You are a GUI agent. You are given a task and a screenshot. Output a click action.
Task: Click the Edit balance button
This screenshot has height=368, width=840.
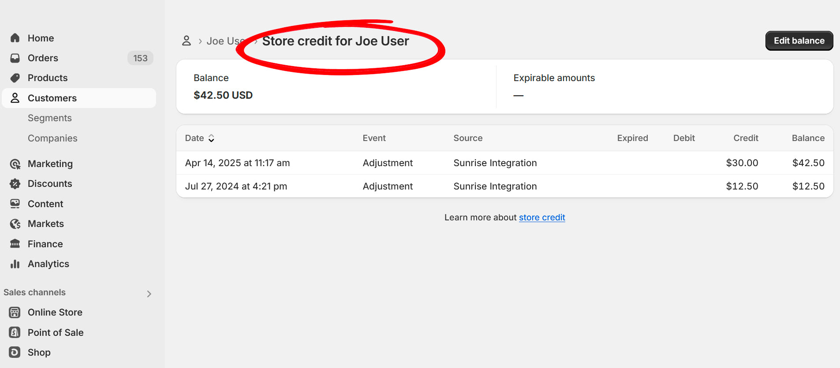799,41
